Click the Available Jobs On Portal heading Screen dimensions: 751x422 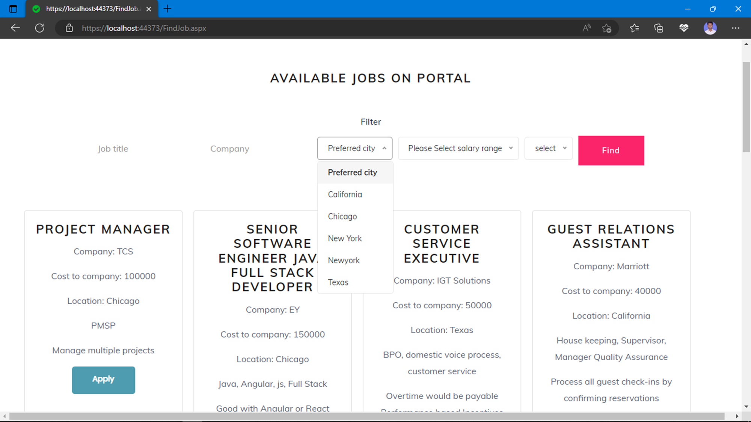(x=370, y=78)
